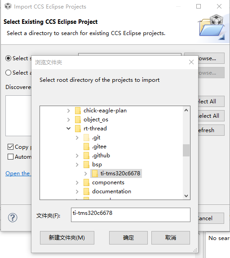Expand the .github folder node
Viewport: 230px width, 258px height.
[77, 156]
